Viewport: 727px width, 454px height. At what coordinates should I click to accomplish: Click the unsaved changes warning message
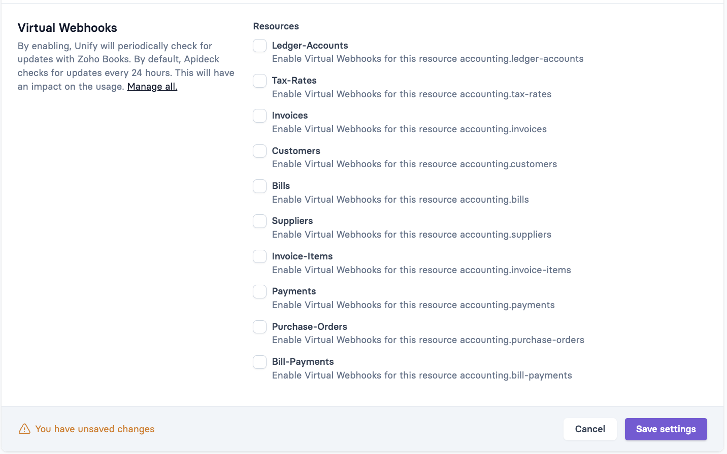click(95, 429)
